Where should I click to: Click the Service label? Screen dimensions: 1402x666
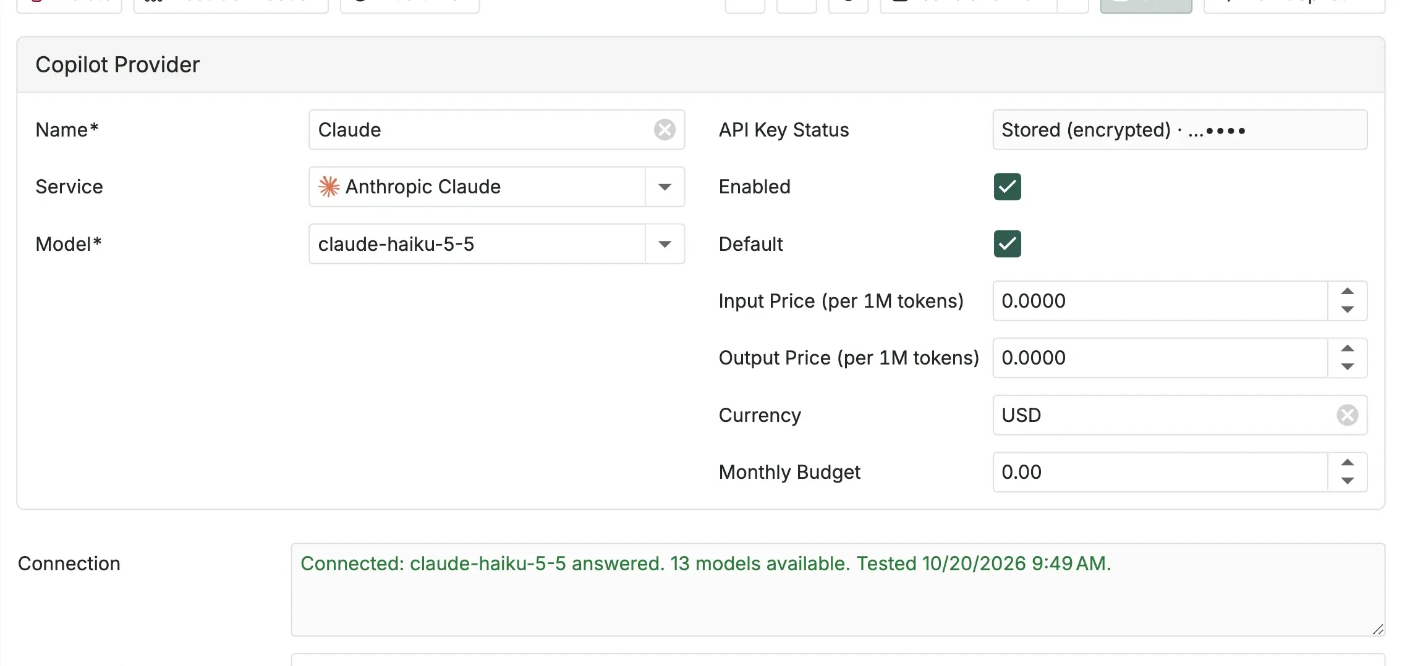point(69,187)
